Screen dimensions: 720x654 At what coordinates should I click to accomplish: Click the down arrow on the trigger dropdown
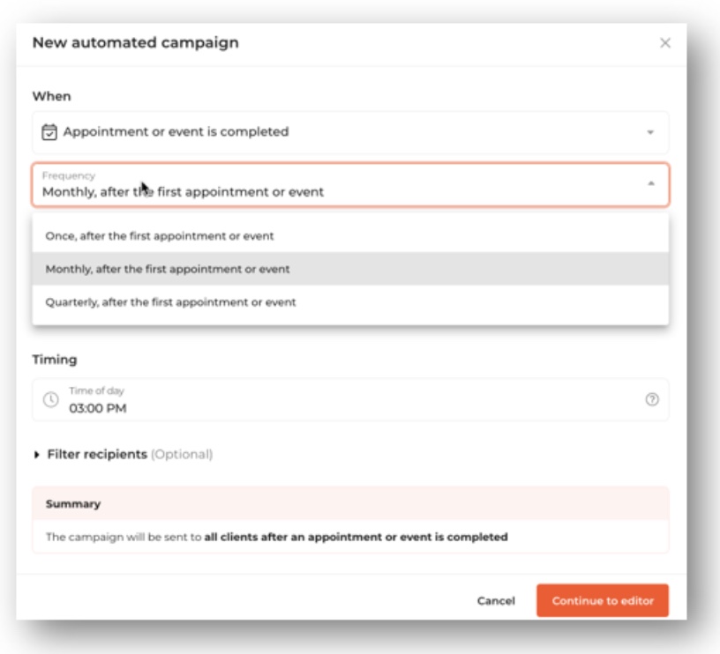[650, 132]
